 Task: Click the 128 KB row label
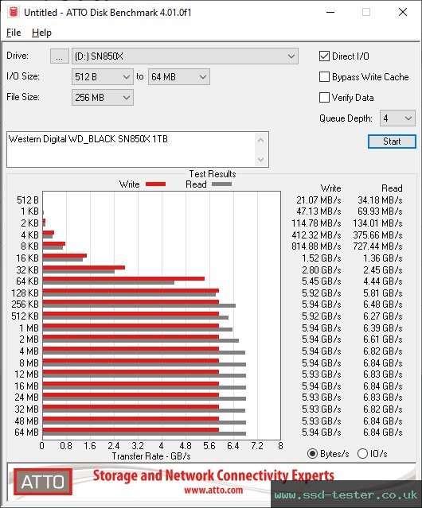[25, 293]
